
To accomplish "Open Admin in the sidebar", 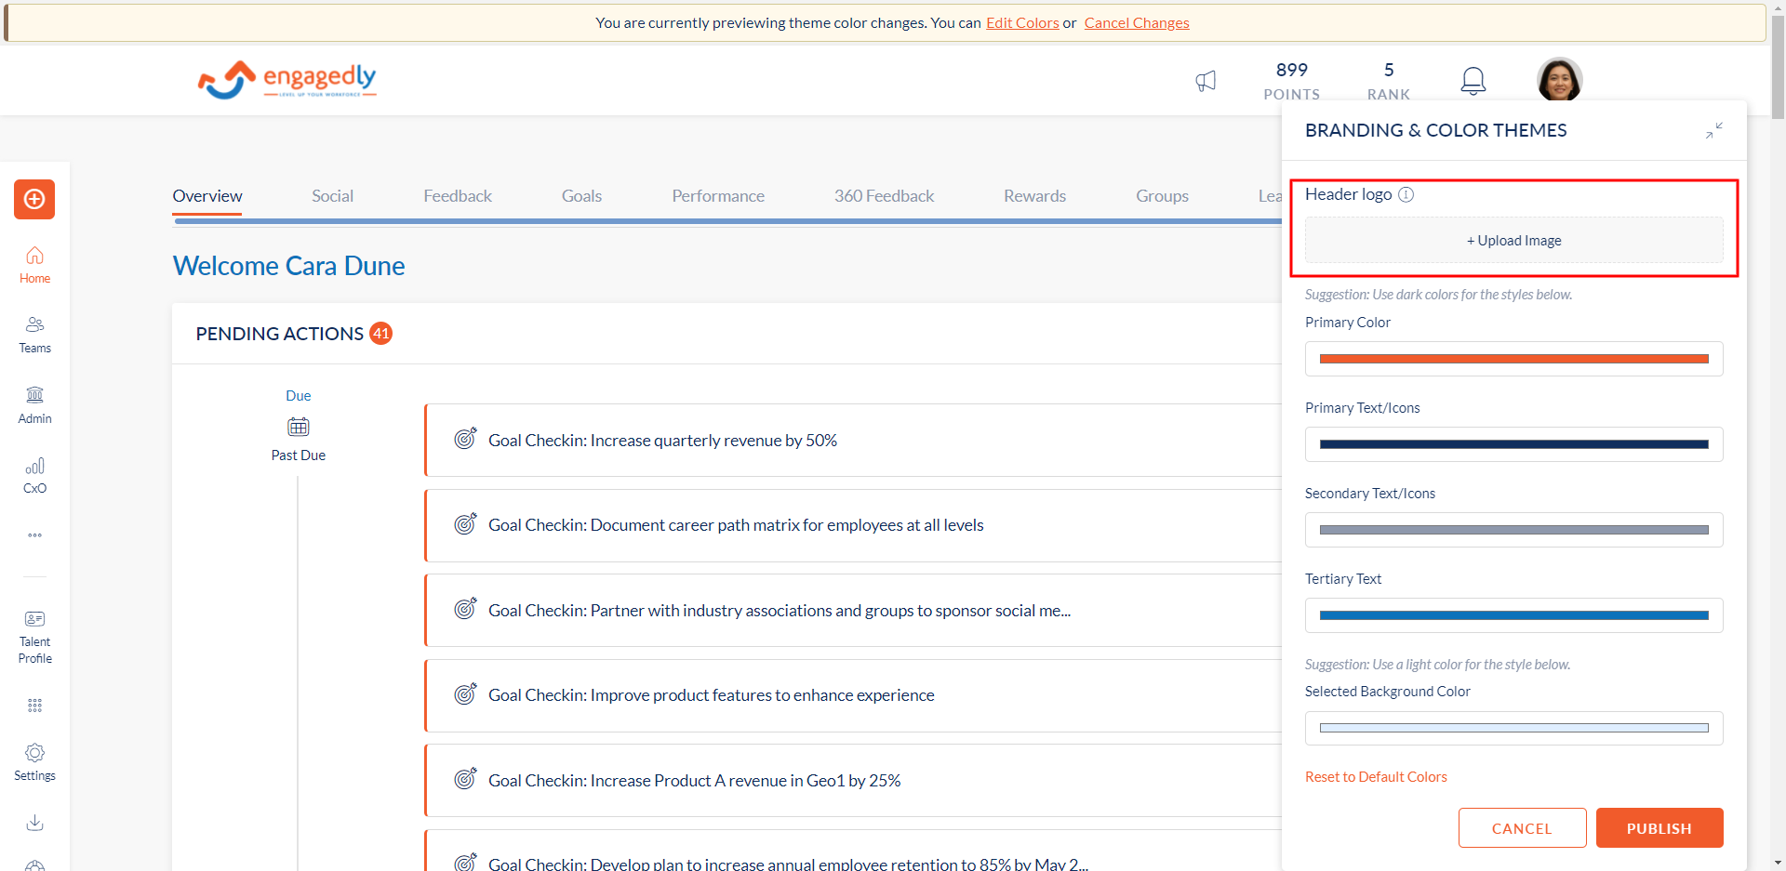I will (34, 405).
